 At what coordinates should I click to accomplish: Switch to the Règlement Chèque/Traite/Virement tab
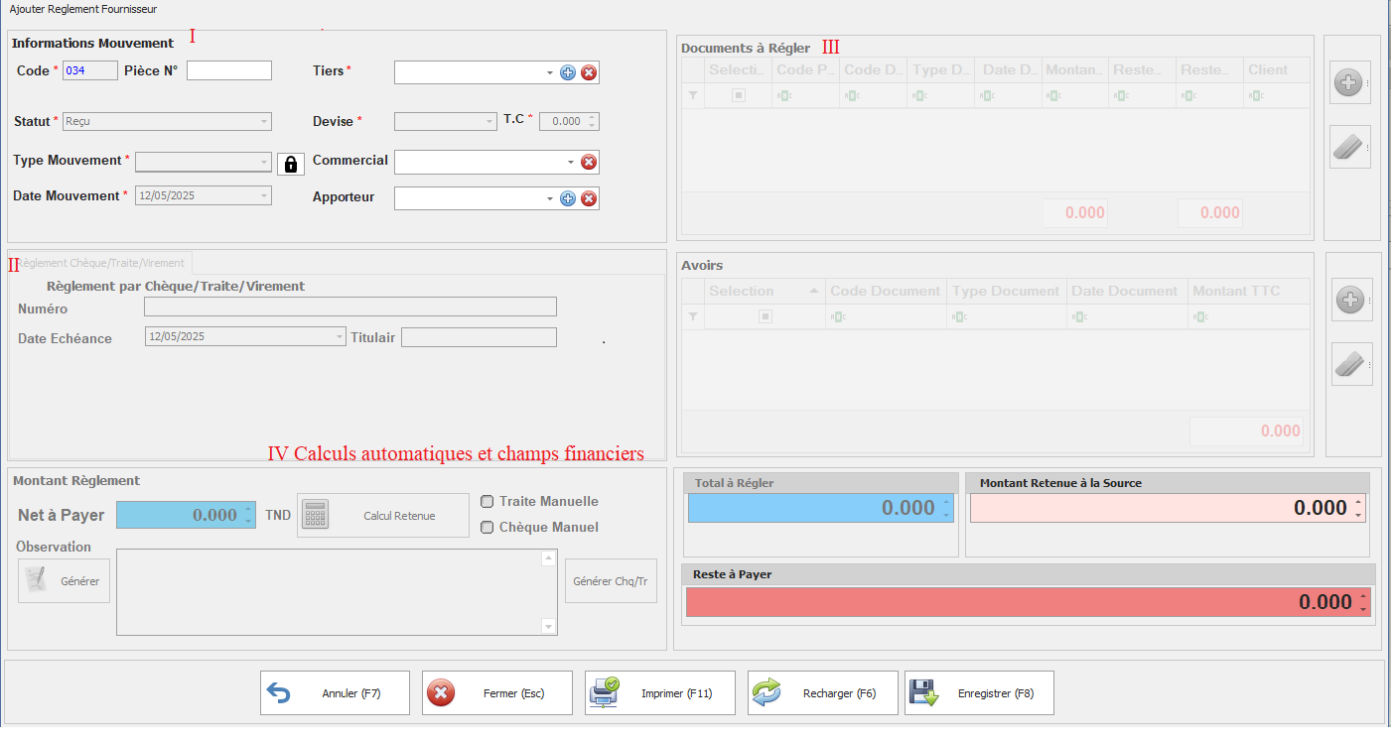coord(101,263)
